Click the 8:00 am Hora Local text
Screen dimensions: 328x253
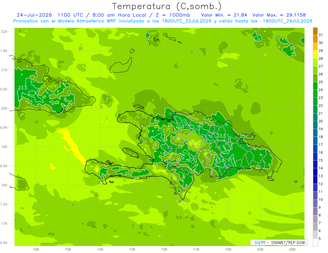(x=120, y=15)
